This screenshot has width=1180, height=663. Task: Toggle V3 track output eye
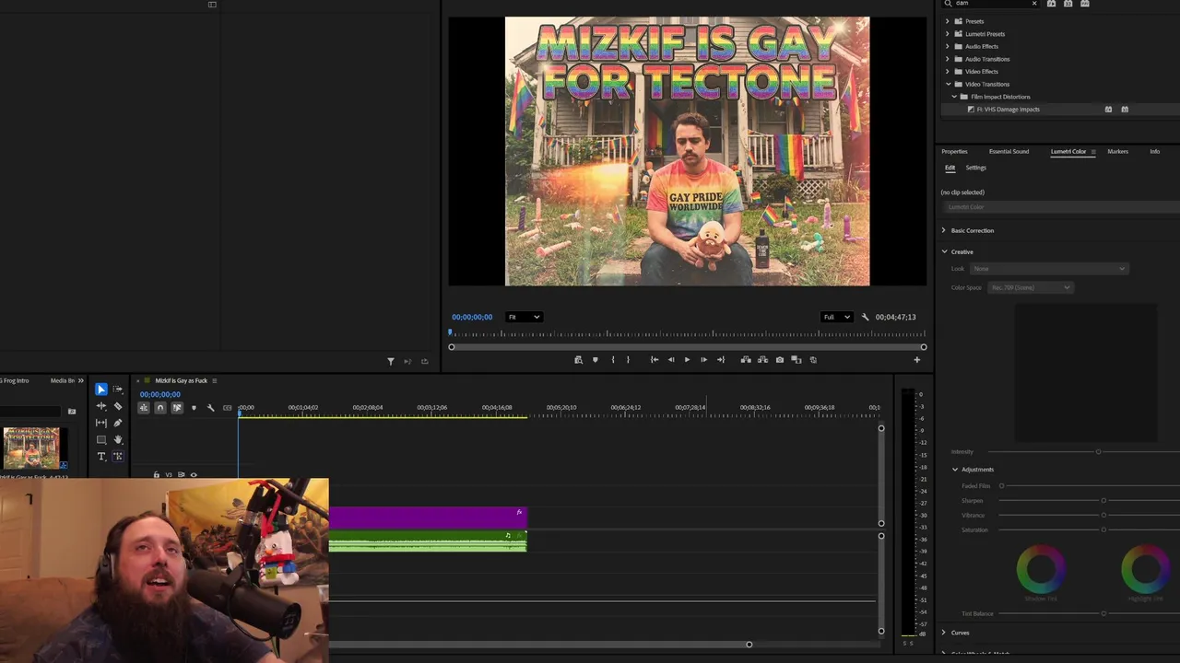[x=194, y=475]
